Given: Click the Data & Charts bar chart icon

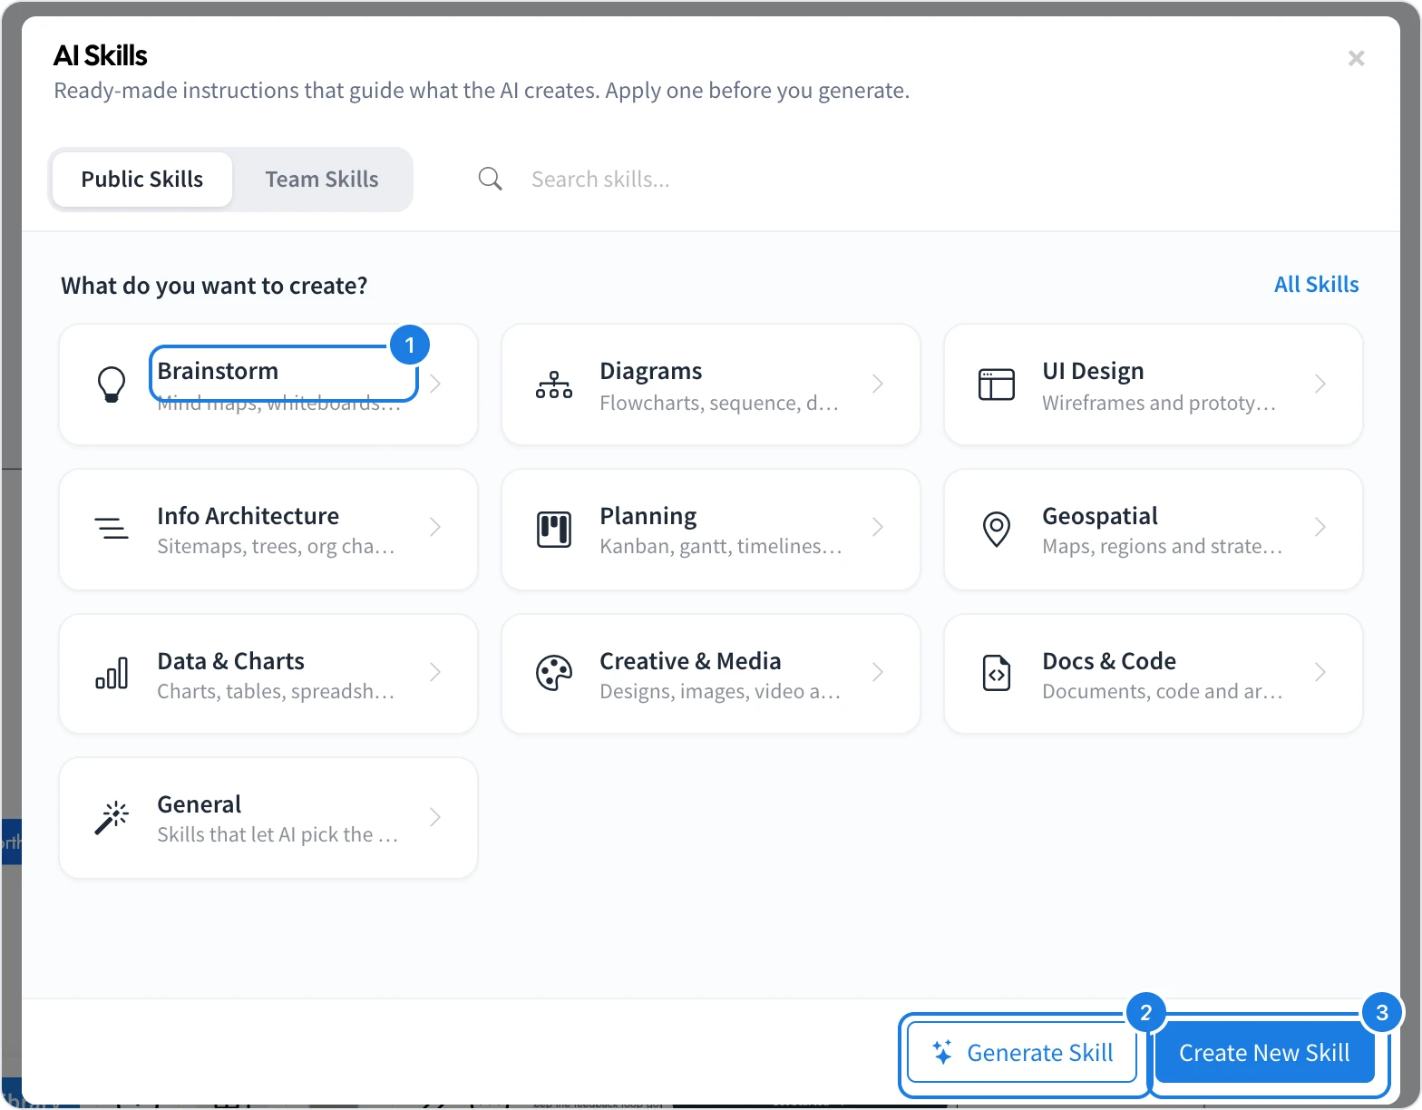Looking at the screenshot, I should click(112, 673).
